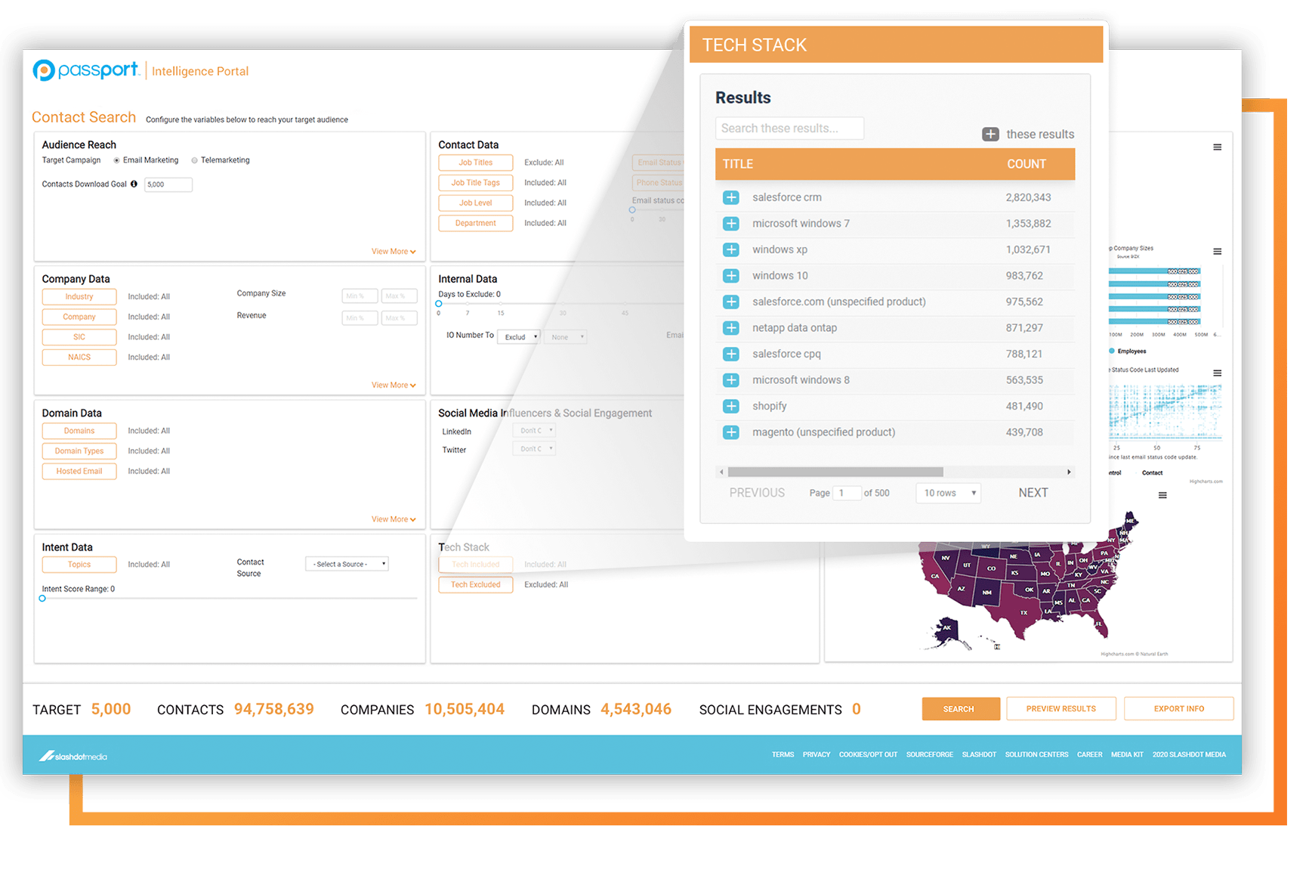Toggle Employees legend series in chart
The image size is (1309, 873).
coord(1128,351)
